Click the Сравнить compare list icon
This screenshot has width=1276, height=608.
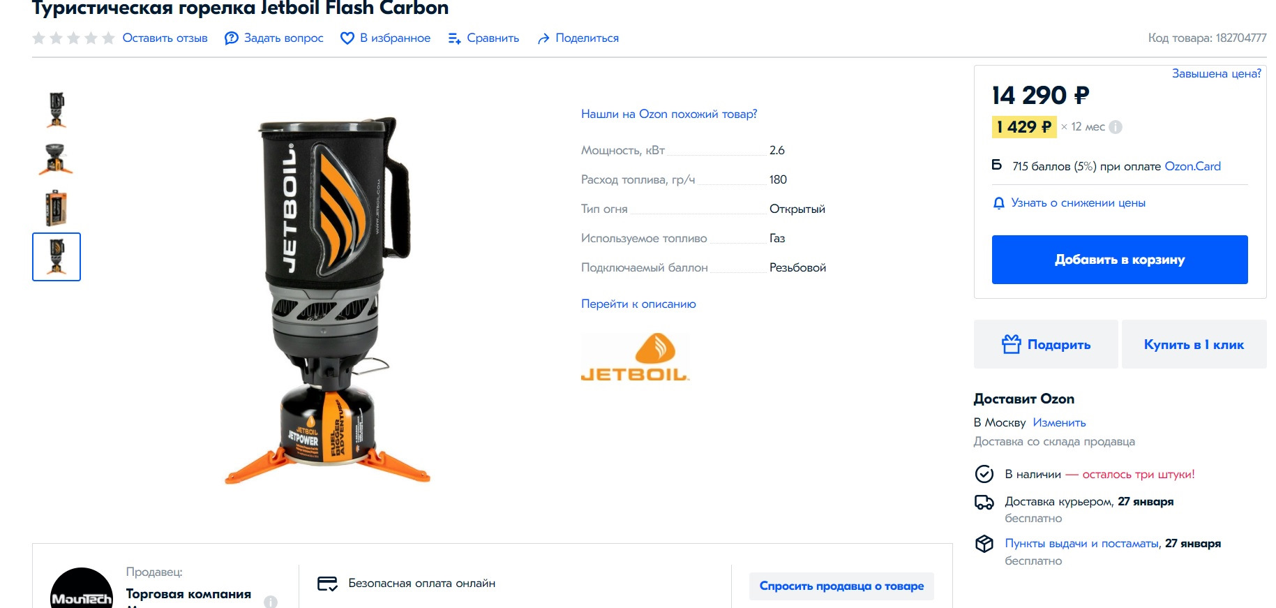[454, 38]
